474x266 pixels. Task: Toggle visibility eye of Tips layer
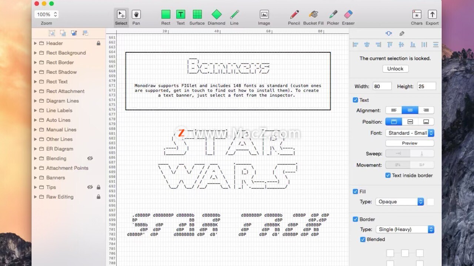pyautogui.click(x=90, y=187)
